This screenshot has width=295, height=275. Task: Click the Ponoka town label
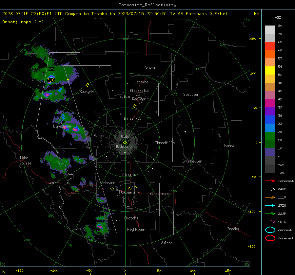[149, 67]
